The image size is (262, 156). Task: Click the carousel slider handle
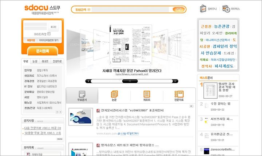(130, 81)
